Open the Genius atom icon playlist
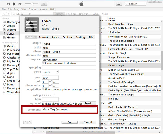 (4, 46)
